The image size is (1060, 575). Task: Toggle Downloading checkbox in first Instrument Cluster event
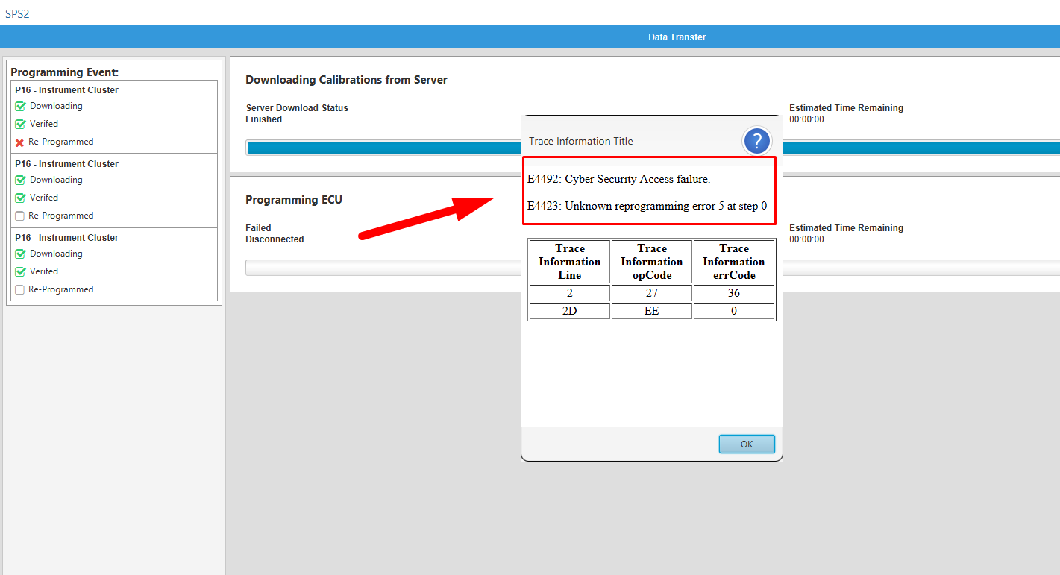[x=21, y=107]
